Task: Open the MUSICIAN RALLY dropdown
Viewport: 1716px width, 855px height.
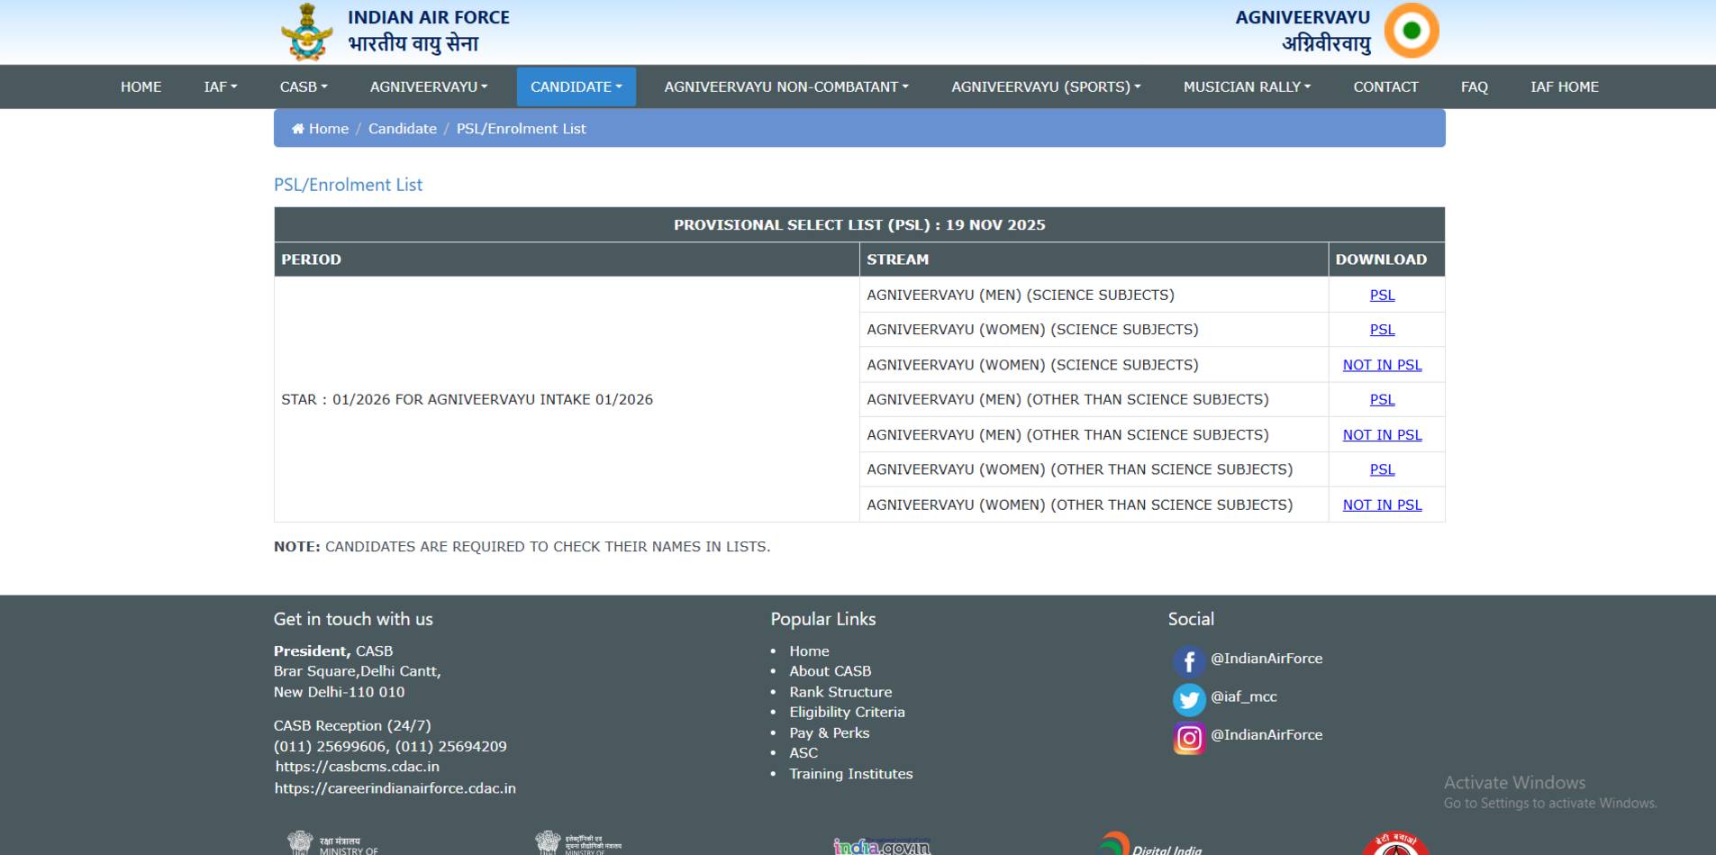Action: [x=1246, y=86]
